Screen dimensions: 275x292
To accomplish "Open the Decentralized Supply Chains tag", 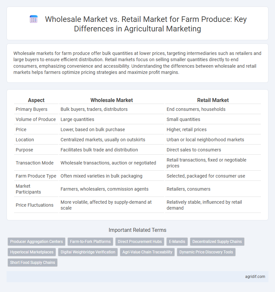I will pyautogui.click(x=217, y=242).
